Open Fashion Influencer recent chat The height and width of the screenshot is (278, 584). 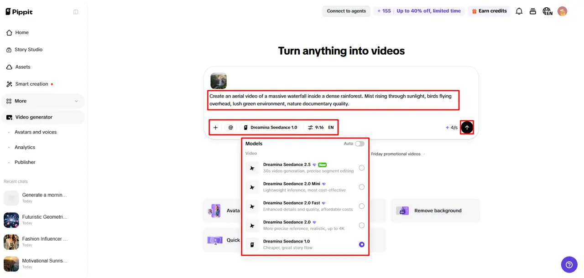(43, 242)
